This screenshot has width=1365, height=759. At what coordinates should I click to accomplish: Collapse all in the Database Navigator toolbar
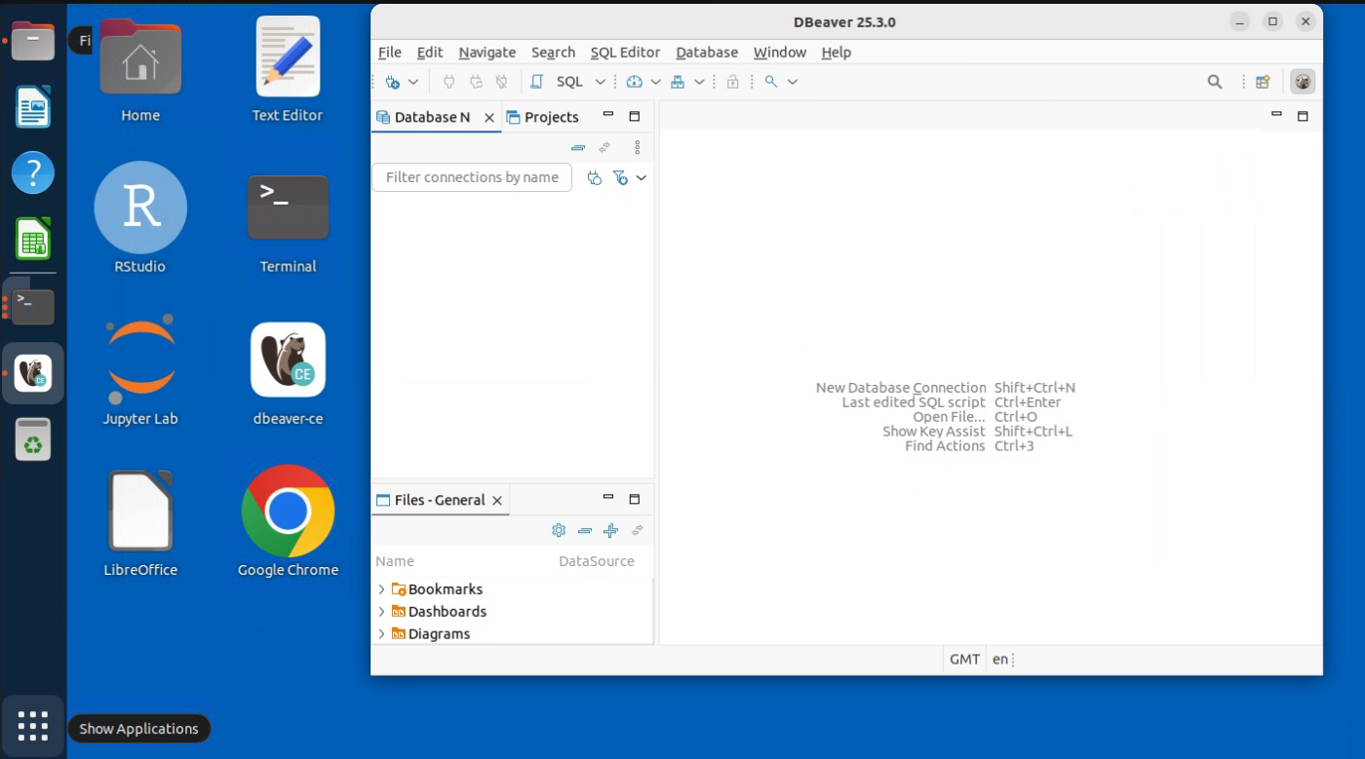(578, 147)
